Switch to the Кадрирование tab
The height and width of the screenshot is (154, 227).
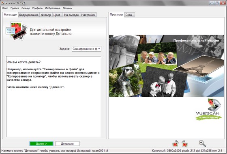point(29,15)
